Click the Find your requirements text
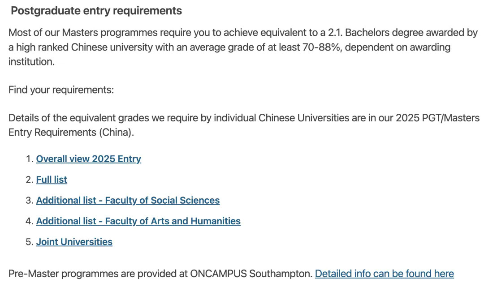 (x=61, y=90)
